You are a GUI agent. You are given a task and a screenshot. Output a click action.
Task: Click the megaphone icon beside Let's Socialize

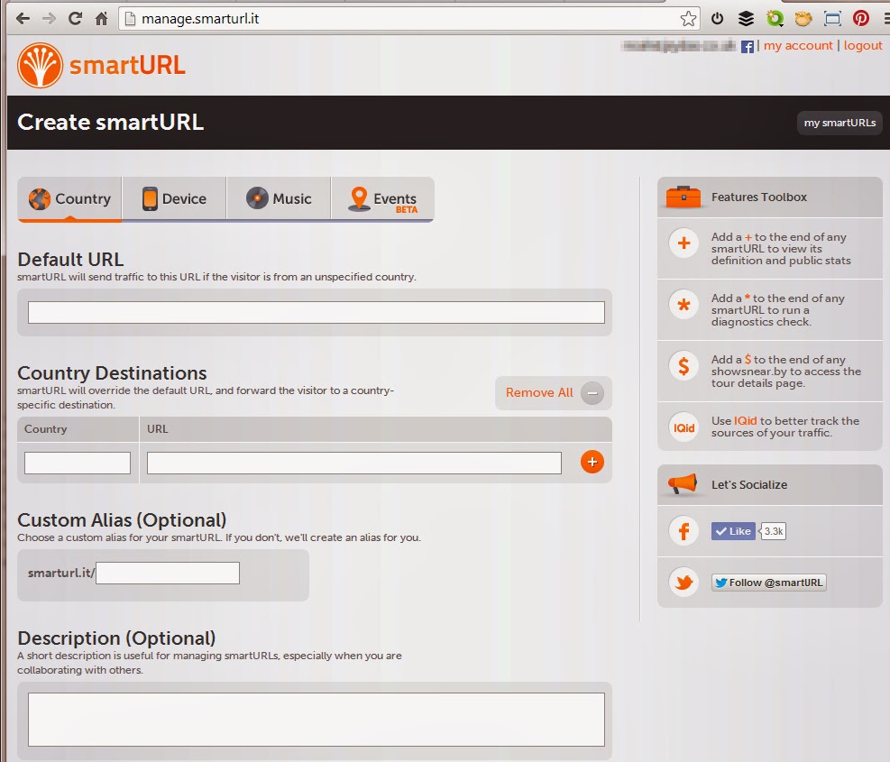[682, 484]
